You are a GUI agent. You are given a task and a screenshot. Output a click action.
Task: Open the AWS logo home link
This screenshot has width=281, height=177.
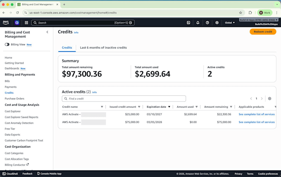[6, 23]
